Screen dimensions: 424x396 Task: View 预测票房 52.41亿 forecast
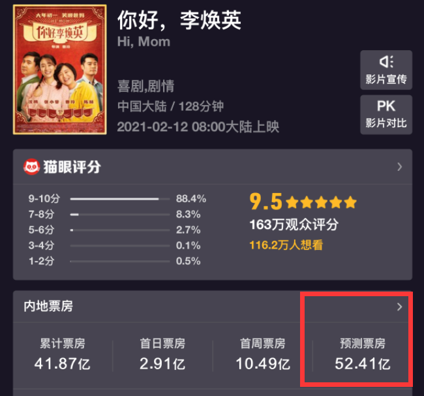coord(363,354)
